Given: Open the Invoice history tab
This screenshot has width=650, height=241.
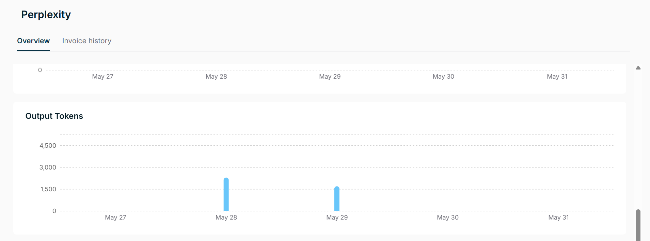Looking at the screenshot, I should click(87, 41).
